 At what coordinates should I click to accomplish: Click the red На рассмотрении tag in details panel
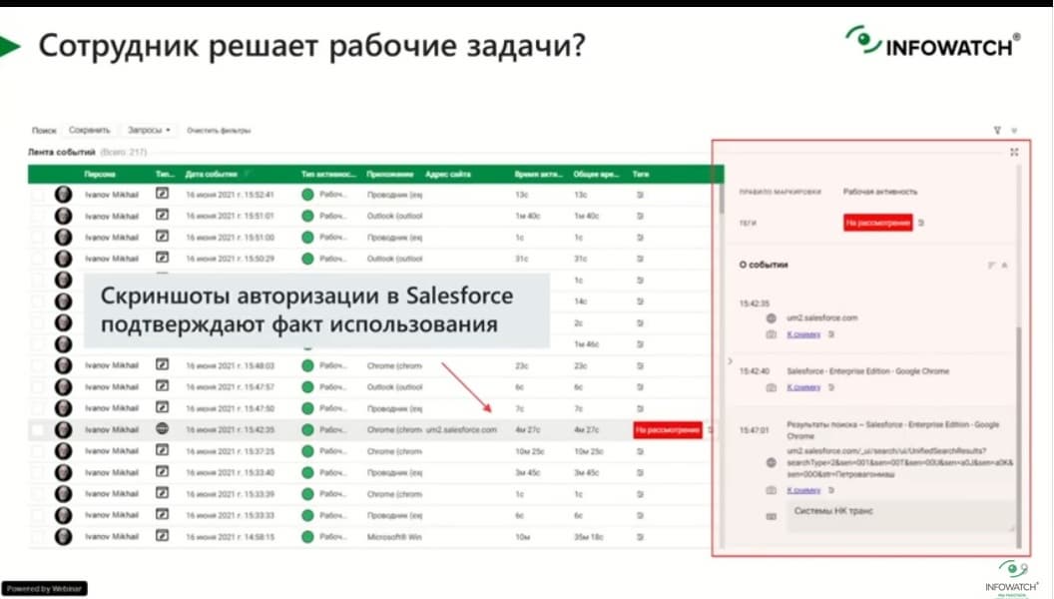pos(878,223)
